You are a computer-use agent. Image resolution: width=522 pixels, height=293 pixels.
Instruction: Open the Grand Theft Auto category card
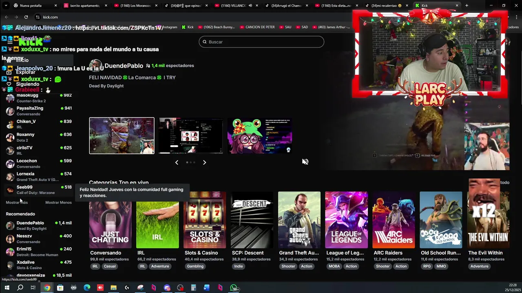point(299,220)
